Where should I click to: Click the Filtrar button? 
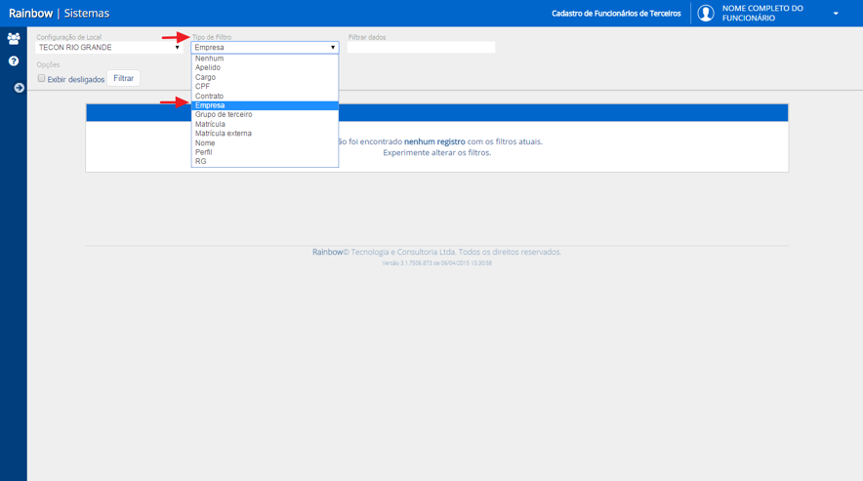tap(123, 78)
